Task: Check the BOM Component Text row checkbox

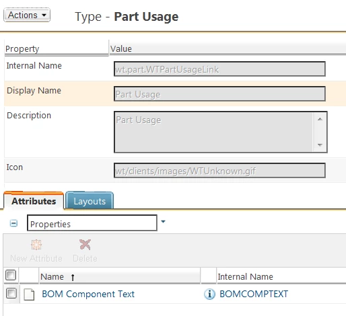Action: click(x=11, y=293)
